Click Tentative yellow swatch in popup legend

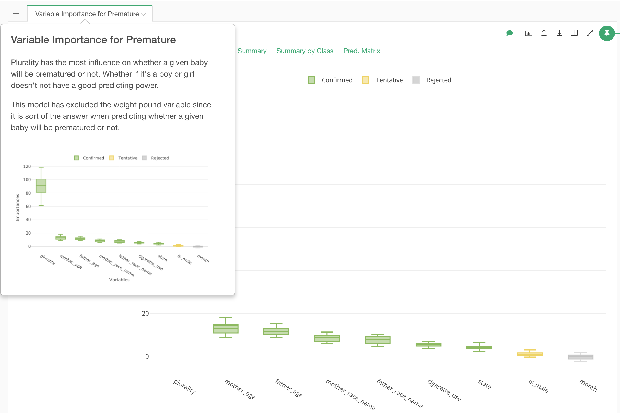(112, 158)
